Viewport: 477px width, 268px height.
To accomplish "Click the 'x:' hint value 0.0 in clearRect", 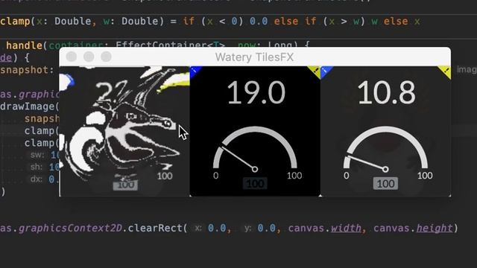I will tap(217, 228).
